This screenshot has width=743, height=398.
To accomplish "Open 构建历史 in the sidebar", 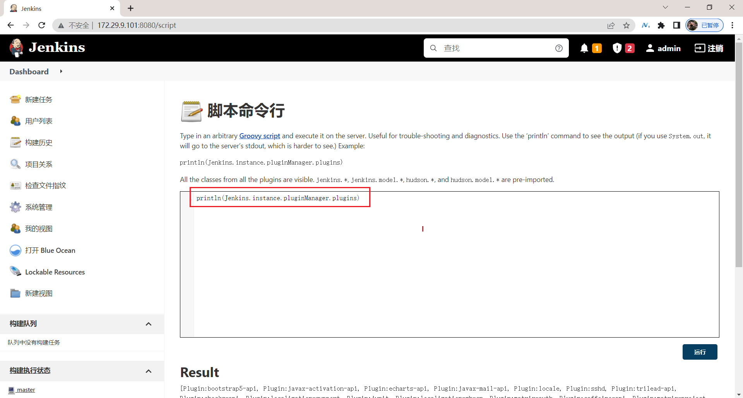I will pos(39,142).
